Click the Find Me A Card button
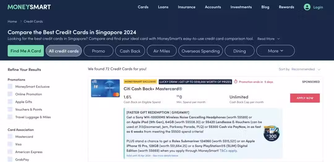334x162 pixels. [x=26, y=51]
